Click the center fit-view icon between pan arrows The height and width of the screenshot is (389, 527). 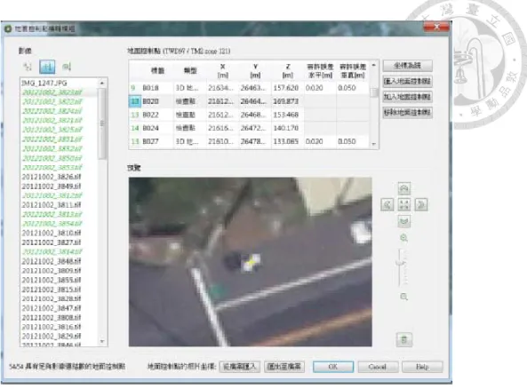[404, 204]
